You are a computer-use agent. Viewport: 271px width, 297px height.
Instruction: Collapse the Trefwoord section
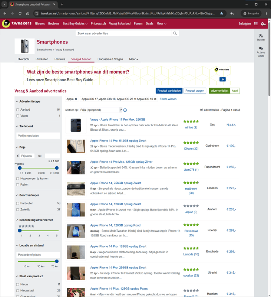pyautogui.click(x=24, y=126)
